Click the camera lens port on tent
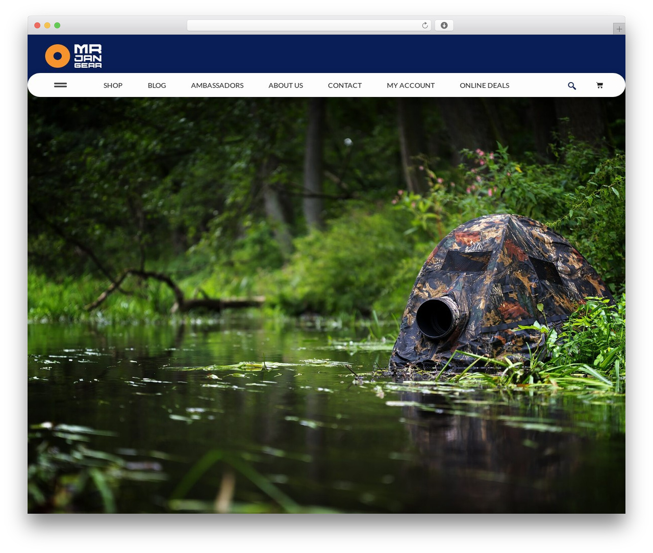The height and width of the screenshot is (553, 653). point(437,318)
